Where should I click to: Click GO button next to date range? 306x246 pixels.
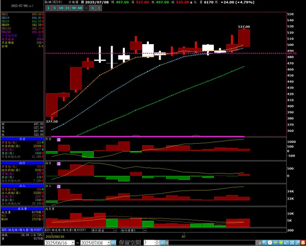[113, 243]
